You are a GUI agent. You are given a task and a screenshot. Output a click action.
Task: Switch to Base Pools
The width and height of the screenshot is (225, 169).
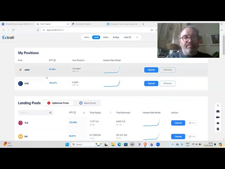click(x=88, y=103)
